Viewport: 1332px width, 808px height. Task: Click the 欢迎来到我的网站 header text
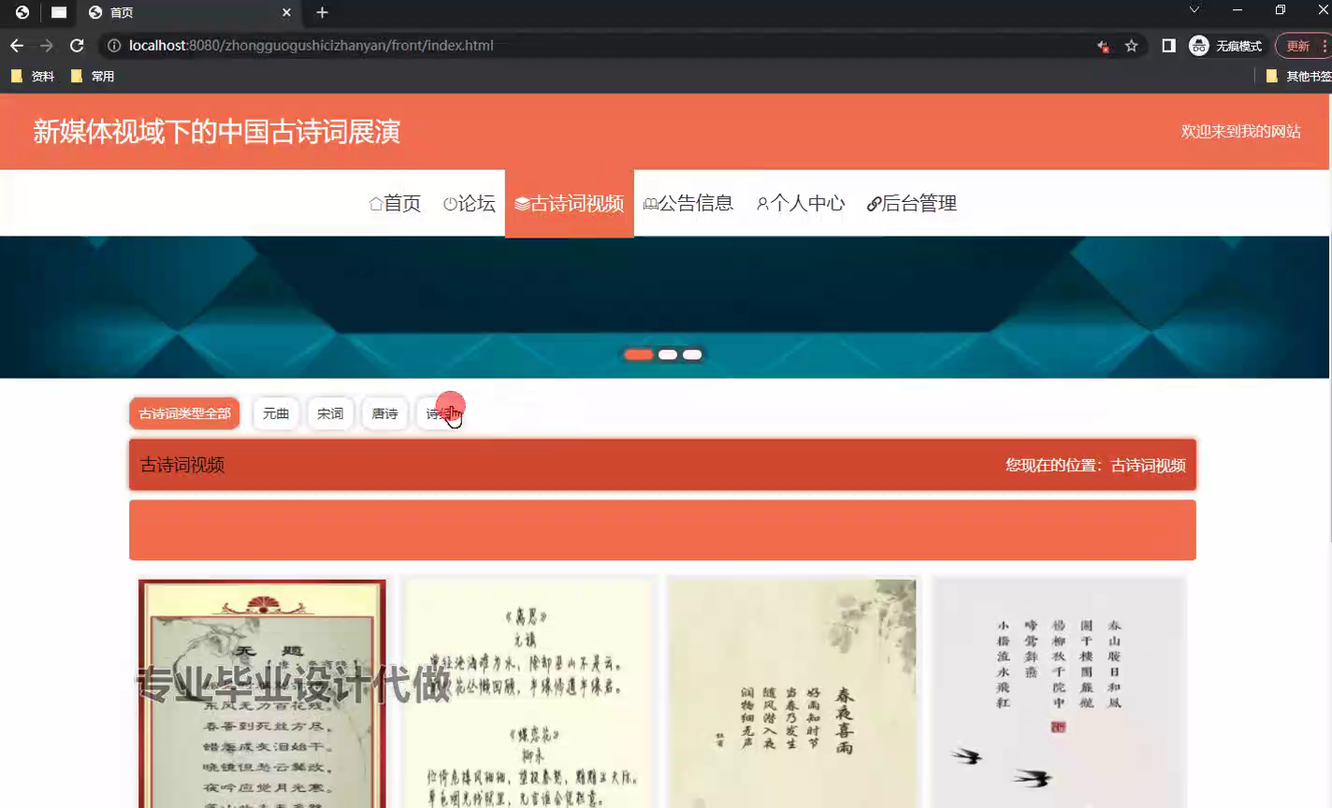[x=1240, y=132]
